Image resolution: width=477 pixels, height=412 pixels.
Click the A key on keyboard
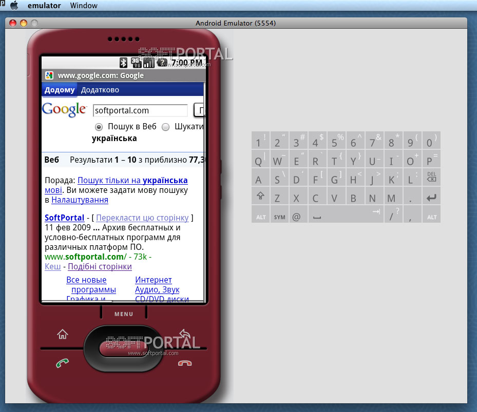coord(260,177)
